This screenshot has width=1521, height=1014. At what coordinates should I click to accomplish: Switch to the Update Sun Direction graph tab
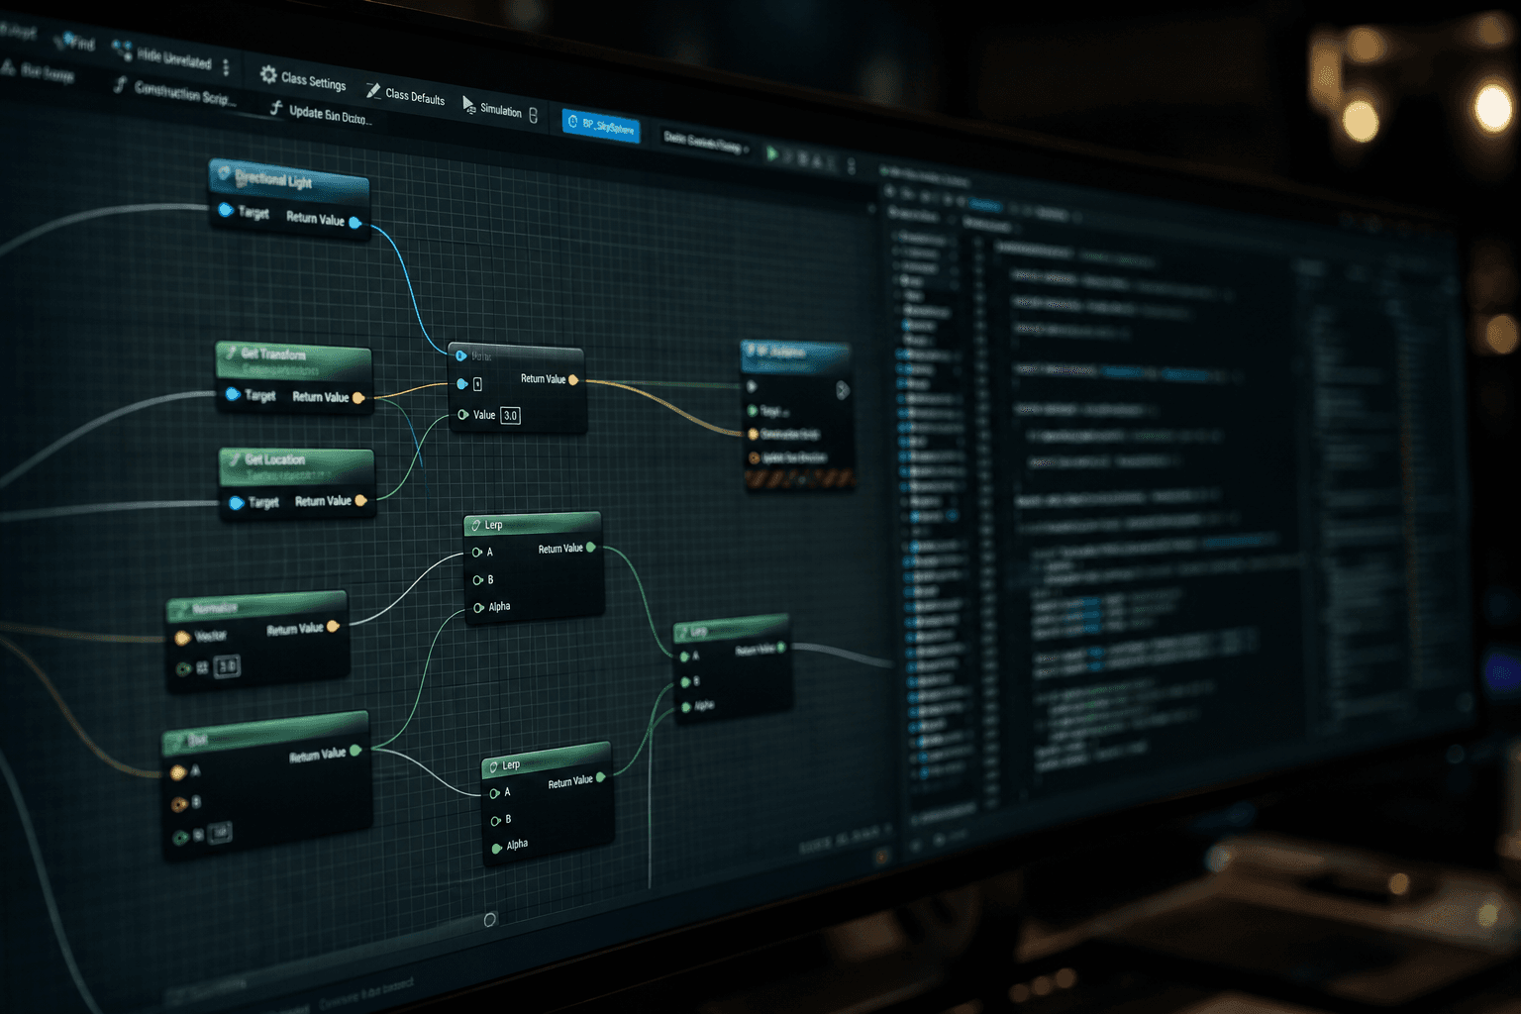click(321, 115)
